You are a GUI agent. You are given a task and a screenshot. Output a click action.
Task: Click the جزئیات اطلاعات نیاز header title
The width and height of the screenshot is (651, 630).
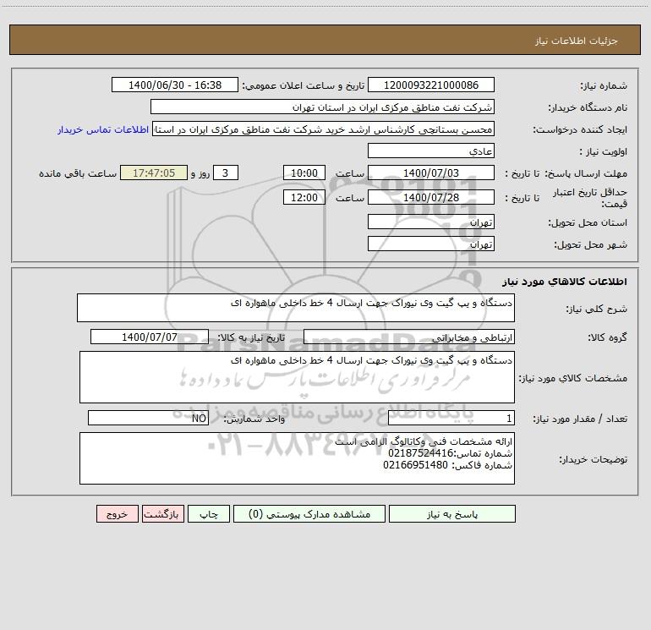pos(577,41)
